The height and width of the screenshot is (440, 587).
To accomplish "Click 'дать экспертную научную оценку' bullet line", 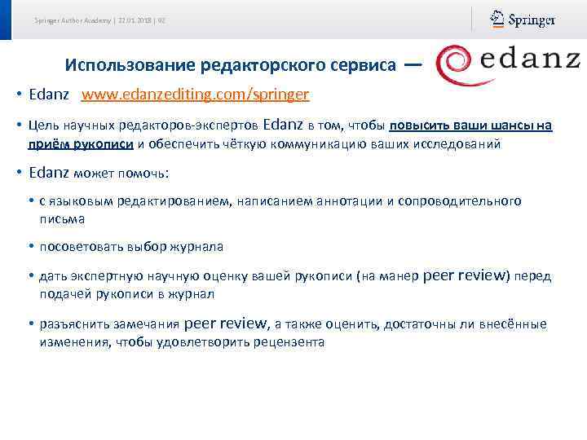I will pyautogui.click(x=295, y=276).
